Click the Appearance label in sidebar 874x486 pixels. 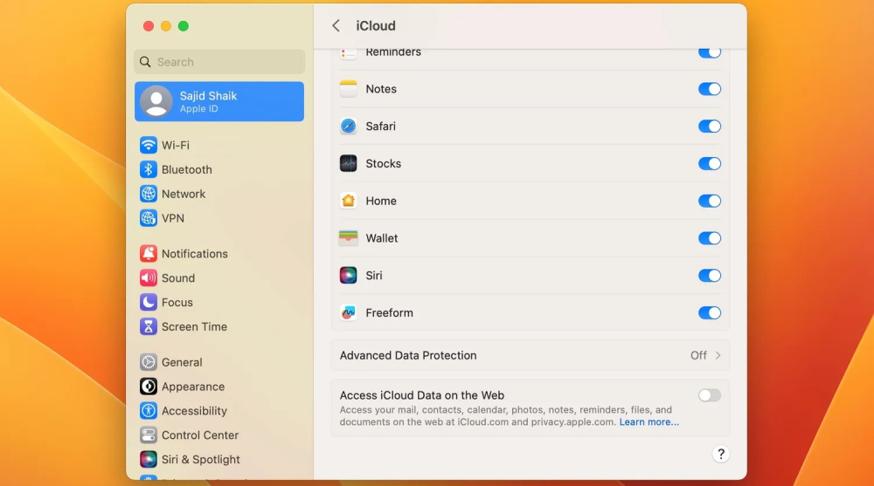pos(193,387)
